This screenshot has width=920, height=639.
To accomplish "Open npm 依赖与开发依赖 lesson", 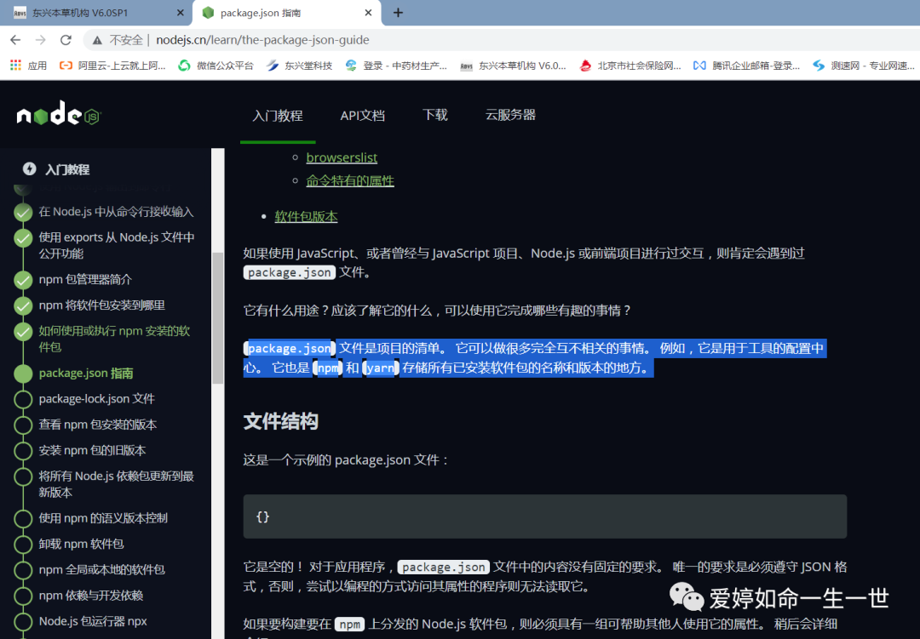I will [x=91, y=596].
